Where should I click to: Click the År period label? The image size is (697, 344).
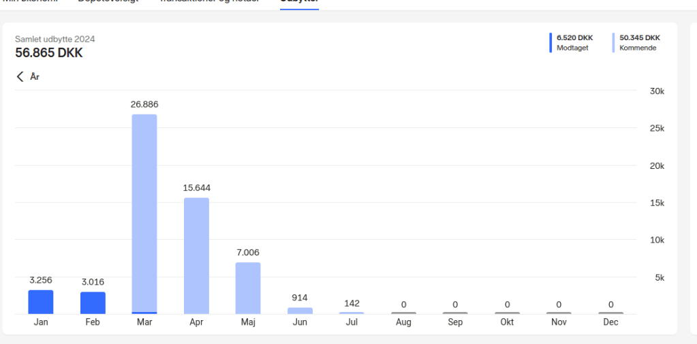point(35,77)
